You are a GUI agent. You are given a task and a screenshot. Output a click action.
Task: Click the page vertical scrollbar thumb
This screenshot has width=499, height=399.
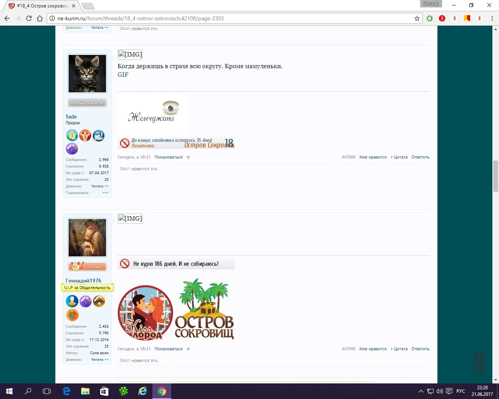[x=495, y=176]
